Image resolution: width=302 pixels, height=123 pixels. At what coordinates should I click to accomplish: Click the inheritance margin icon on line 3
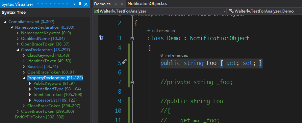(x=101, y=38)
